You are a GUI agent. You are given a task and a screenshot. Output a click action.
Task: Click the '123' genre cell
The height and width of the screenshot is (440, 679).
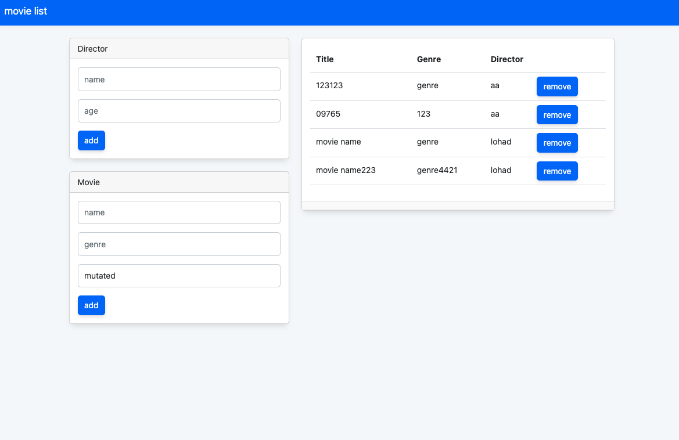(423, 114)
